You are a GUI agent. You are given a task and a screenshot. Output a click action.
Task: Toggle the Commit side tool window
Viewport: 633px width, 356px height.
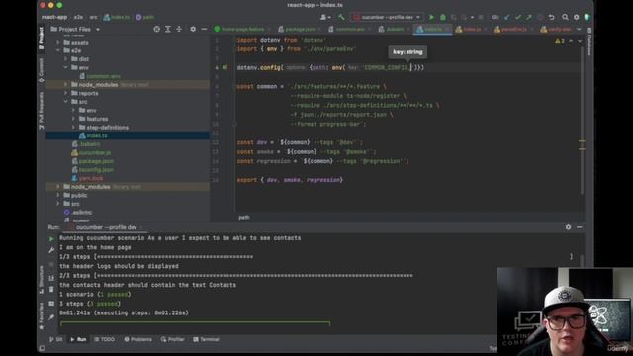[42, 70]
